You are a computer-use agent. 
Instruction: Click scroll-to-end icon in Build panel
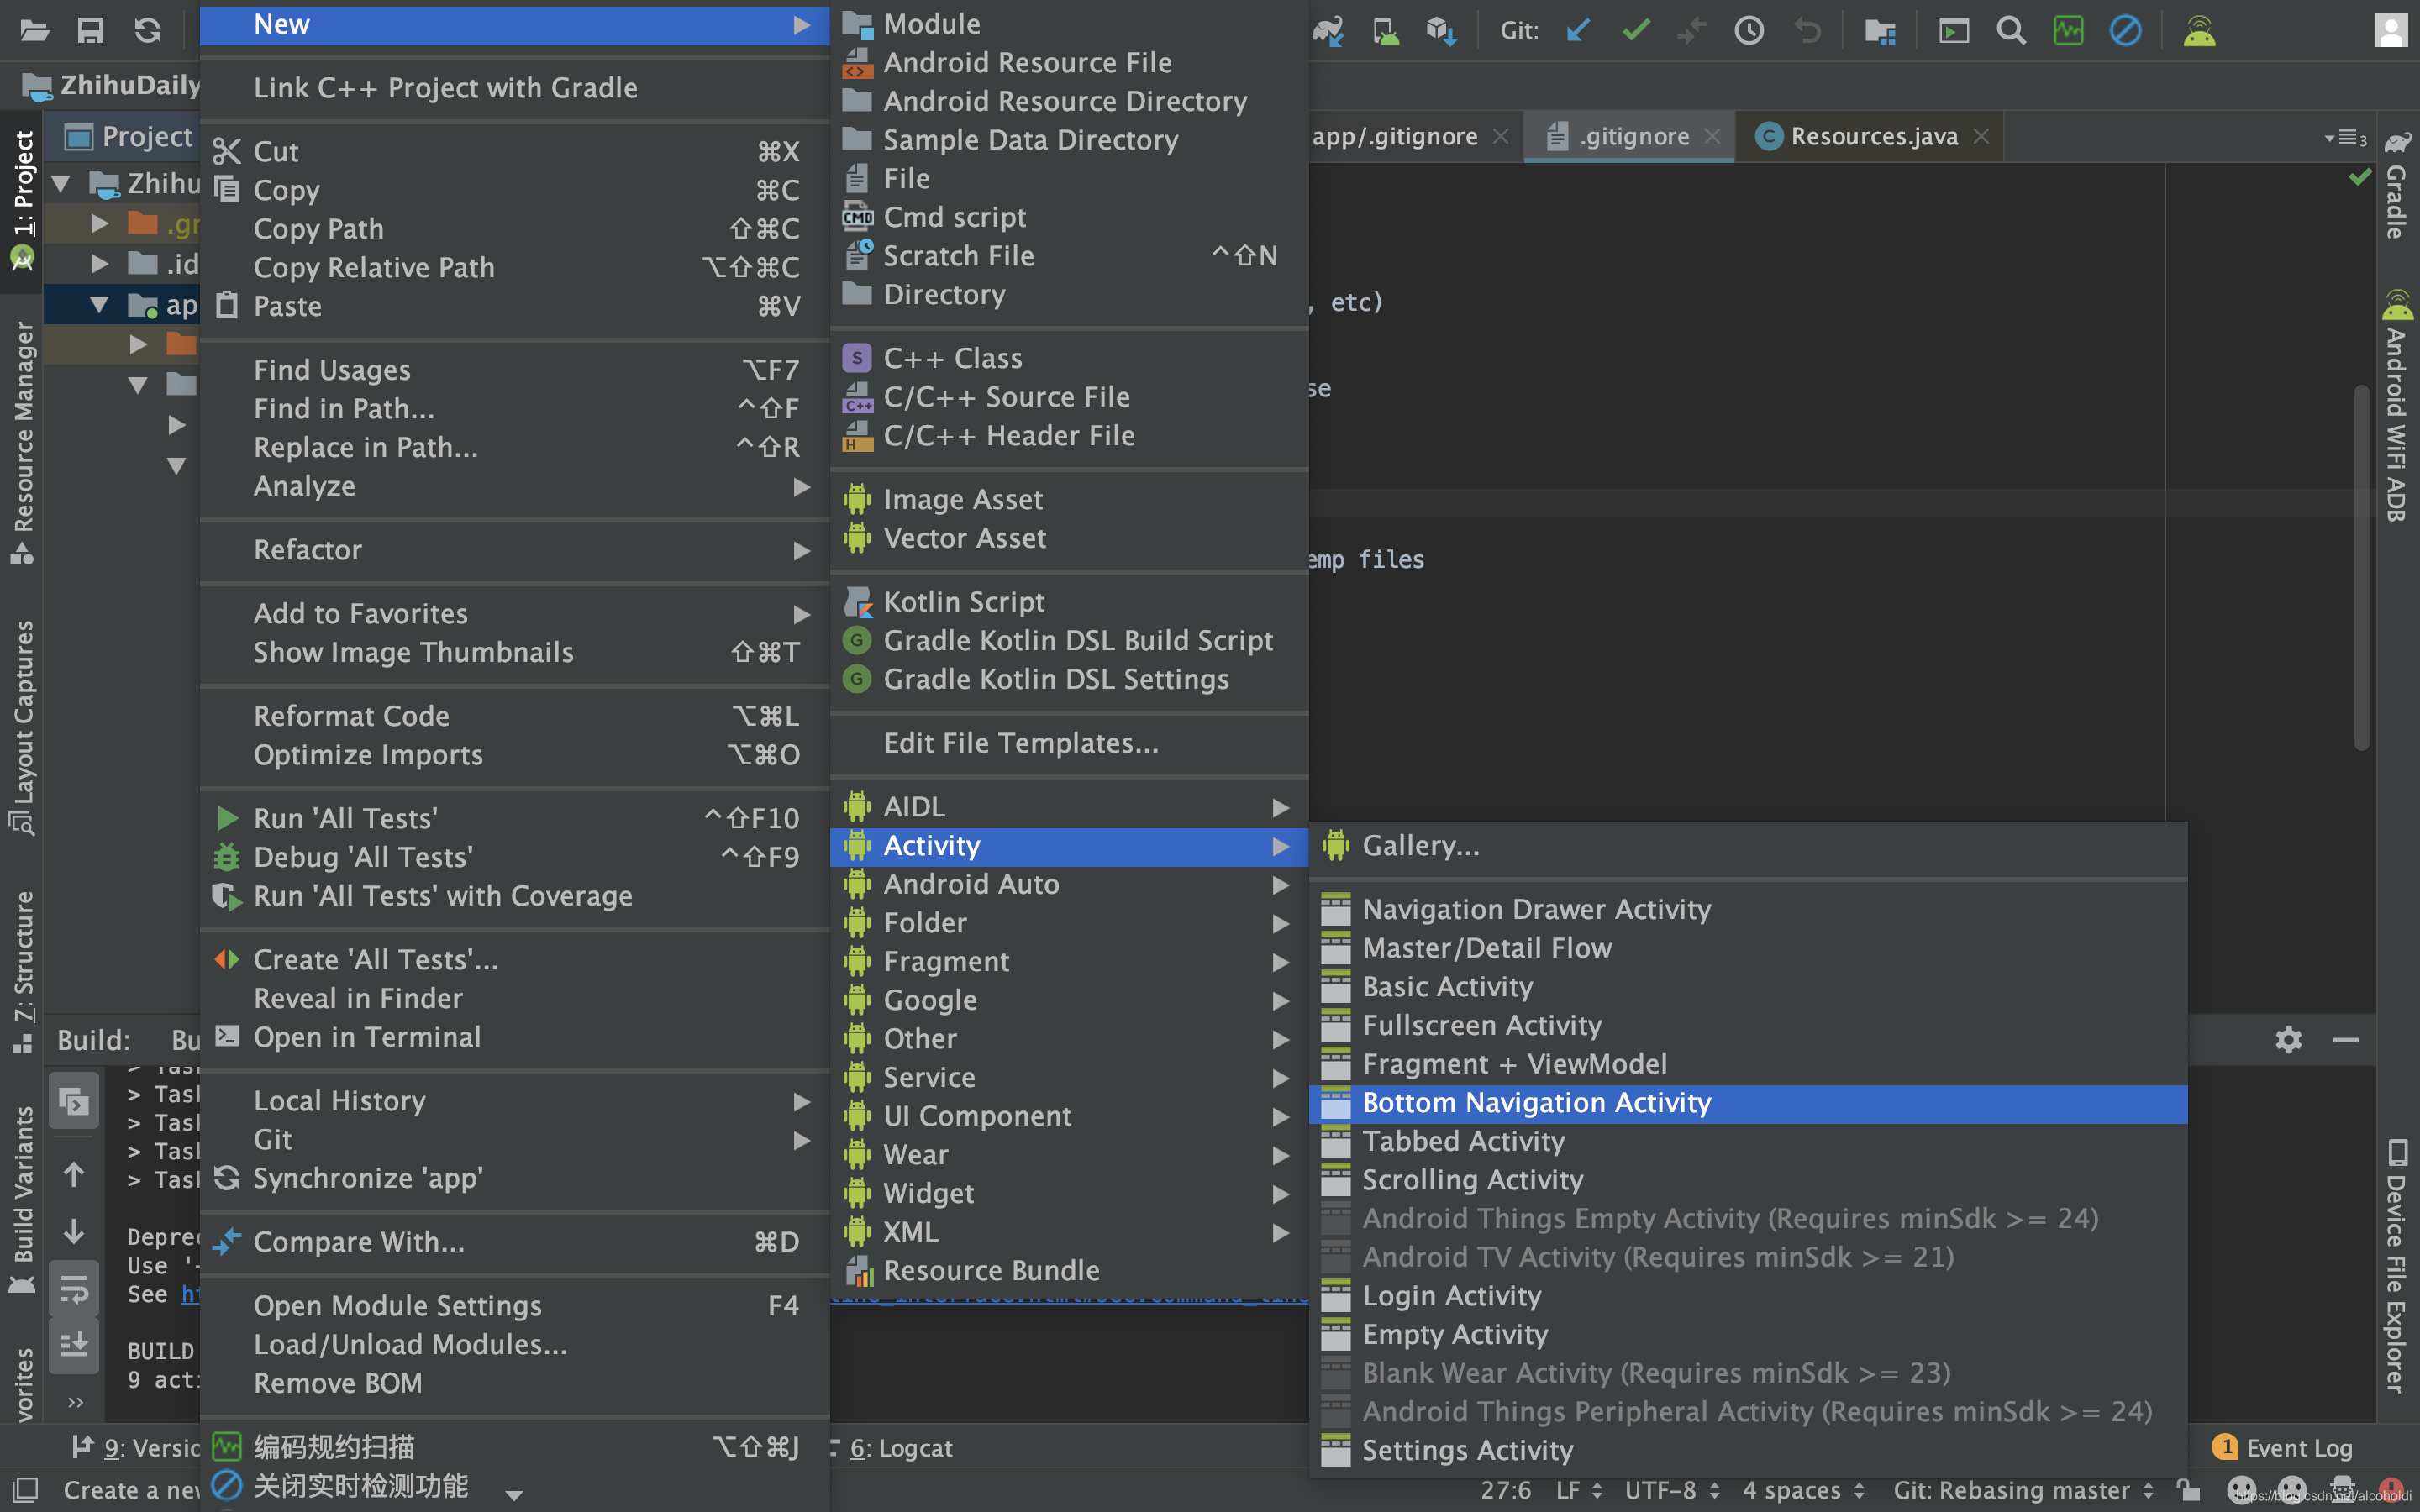(x=74, y=1345)
